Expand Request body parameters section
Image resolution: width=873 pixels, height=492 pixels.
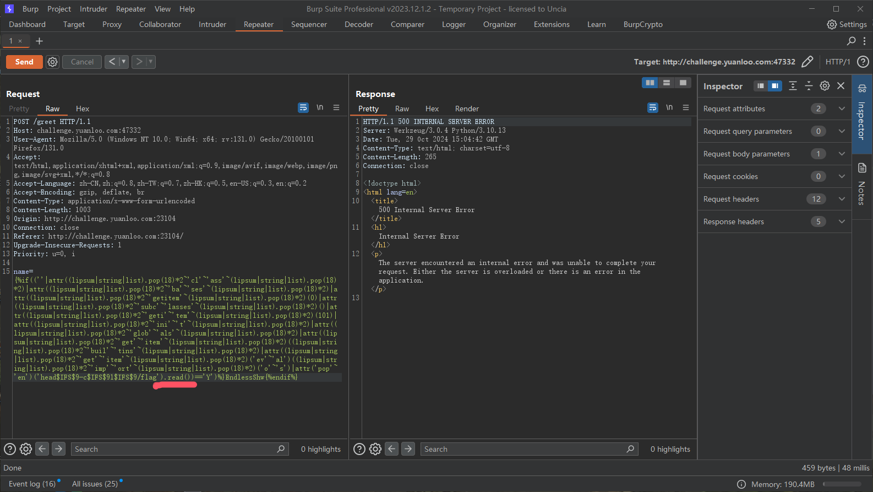coord(842,154)
